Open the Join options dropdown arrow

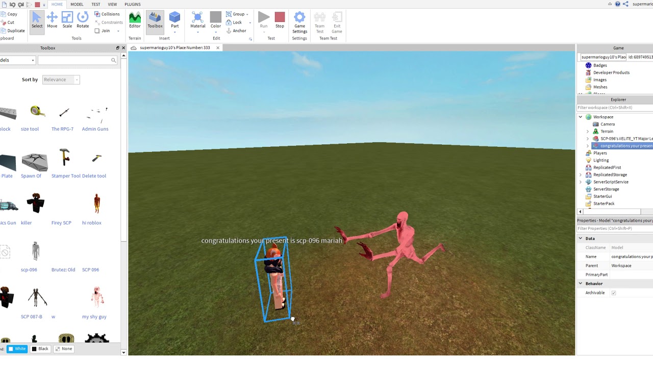tap(118, 31)
